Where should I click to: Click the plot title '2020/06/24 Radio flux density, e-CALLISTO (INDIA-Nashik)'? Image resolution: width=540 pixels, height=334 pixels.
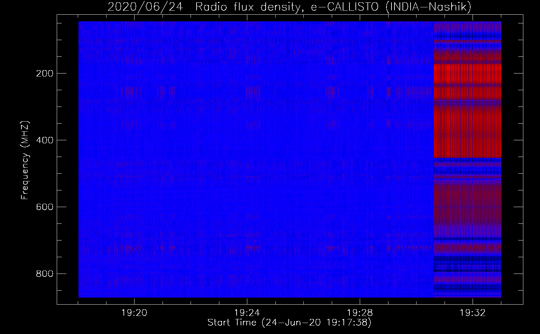pos(289,7)
